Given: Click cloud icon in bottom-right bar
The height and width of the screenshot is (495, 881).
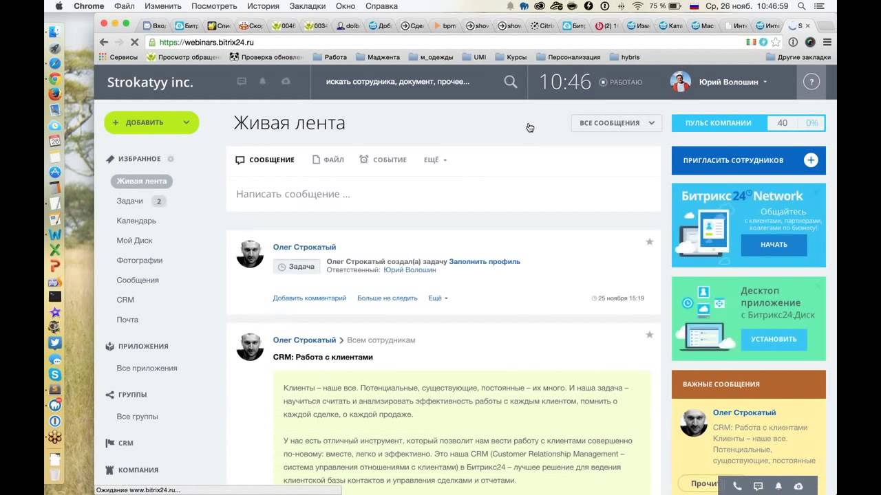Looking at the screenshot, I should [x=798, y=486].
